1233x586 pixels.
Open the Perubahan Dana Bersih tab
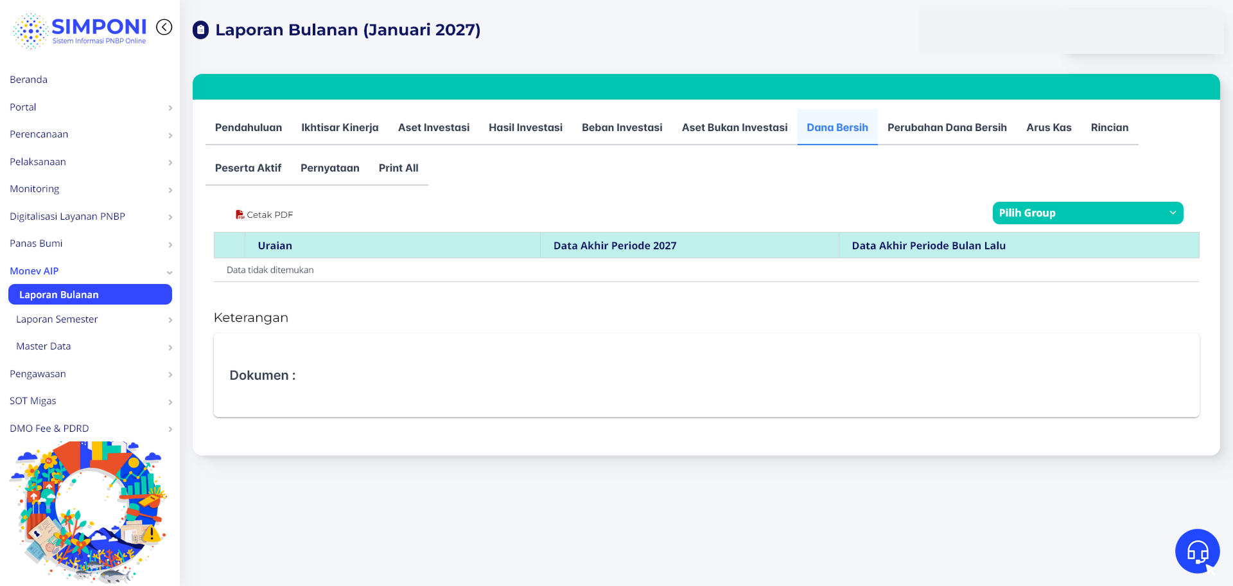point(947,127)
